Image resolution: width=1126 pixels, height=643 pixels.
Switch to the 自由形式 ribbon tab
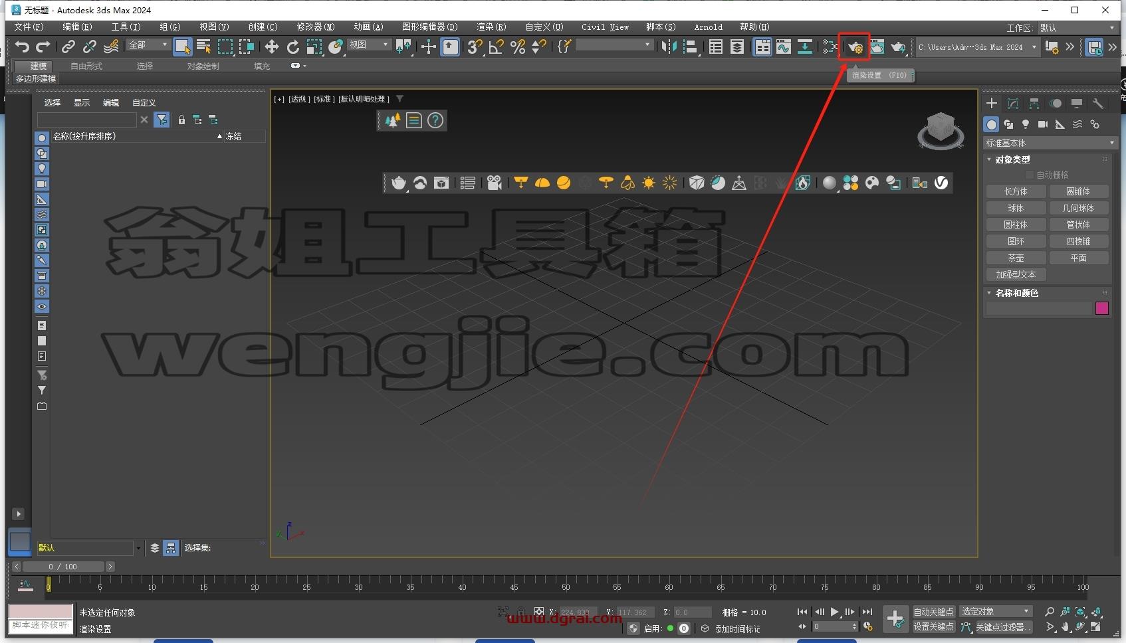coord(86,66)
